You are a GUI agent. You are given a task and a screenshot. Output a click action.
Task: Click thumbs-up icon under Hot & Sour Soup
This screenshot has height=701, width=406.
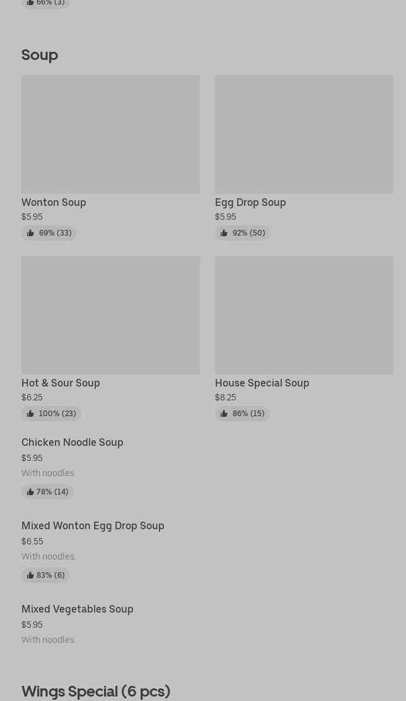coord(30,414)
